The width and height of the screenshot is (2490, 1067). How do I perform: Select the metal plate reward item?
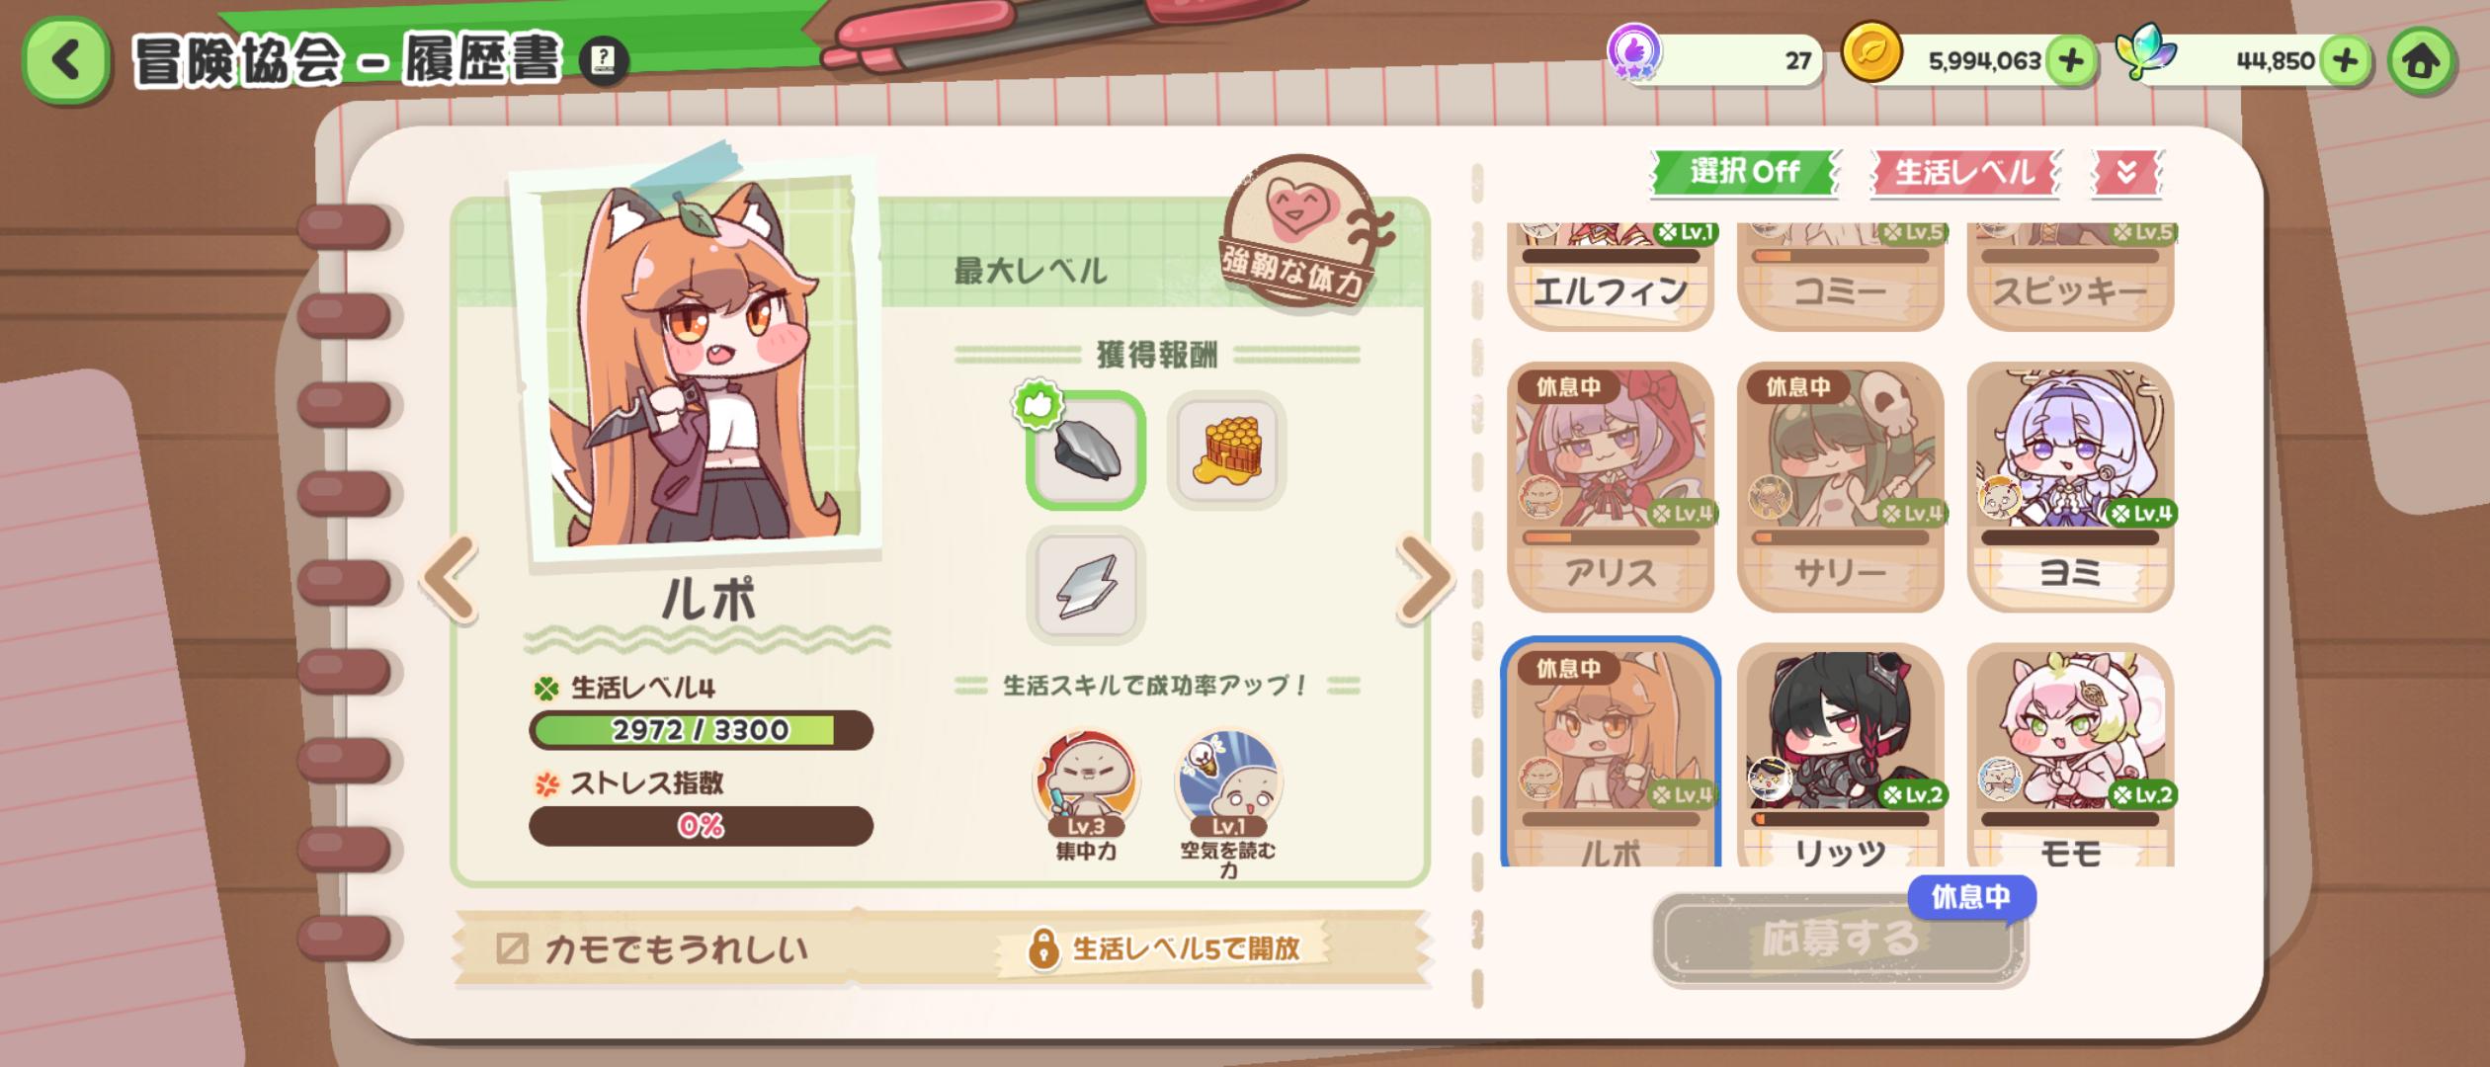1085,585
